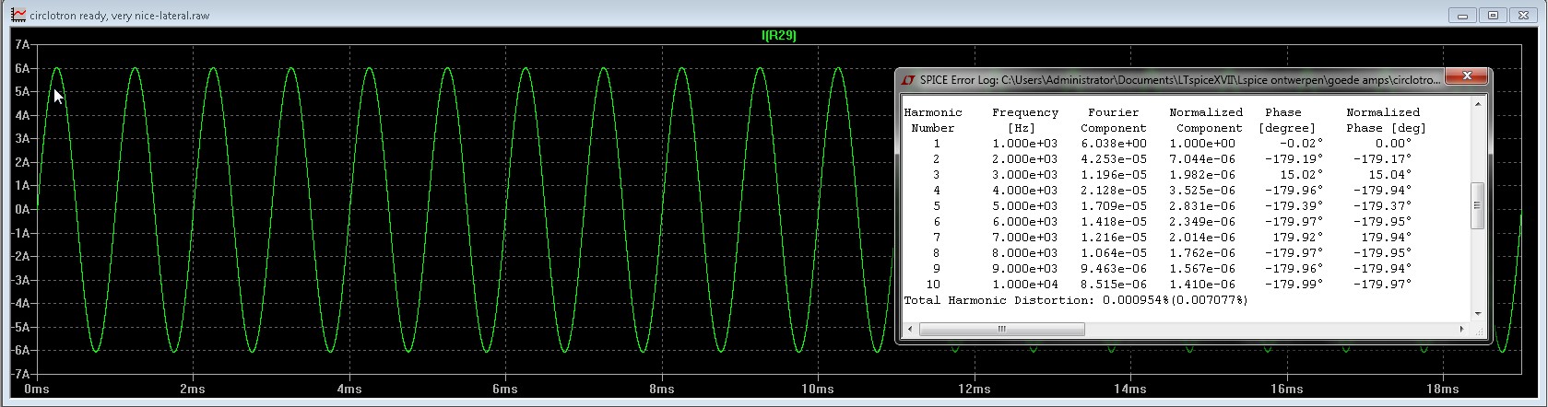Click the frequency value 3.000e+03
1548x407 pixels.
[1025, 175]
